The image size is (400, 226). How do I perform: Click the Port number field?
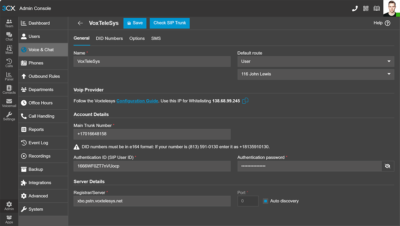(x=248, y=201)
